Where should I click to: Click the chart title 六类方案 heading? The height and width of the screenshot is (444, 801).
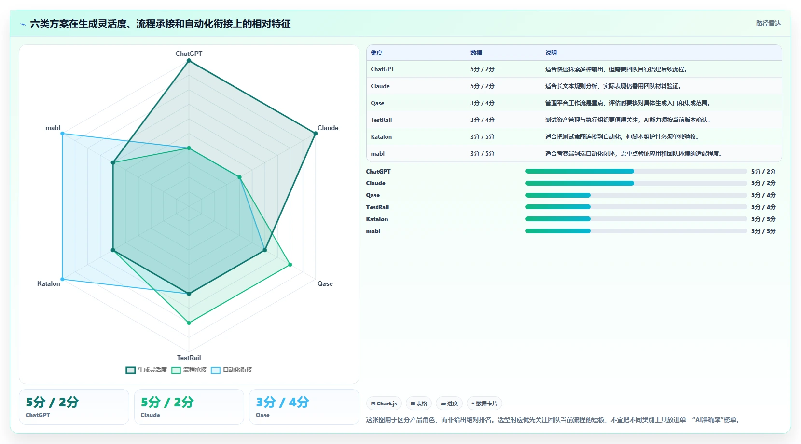coord(160,24)
